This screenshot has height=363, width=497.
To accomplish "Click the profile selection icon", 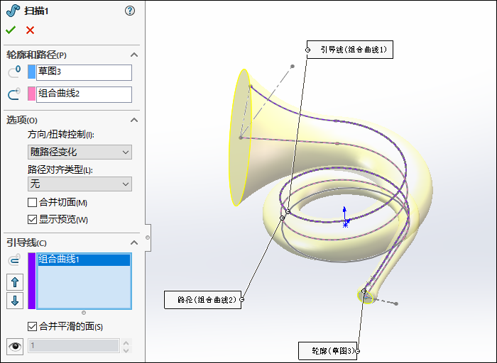I will pos(14,72).
